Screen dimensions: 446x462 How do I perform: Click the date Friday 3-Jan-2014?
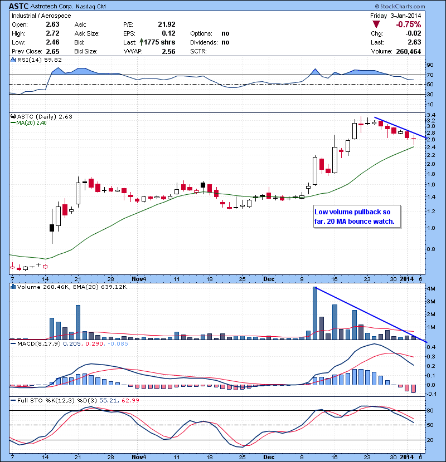(x=395, y=16)
